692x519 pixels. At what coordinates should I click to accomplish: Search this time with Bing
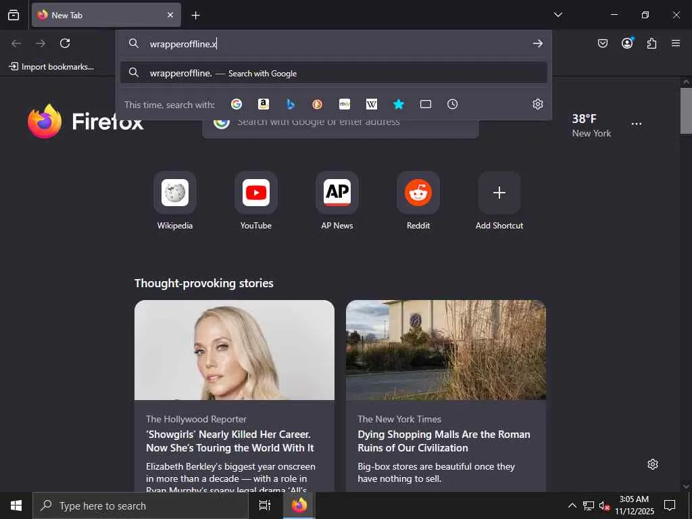coord(291,104)
